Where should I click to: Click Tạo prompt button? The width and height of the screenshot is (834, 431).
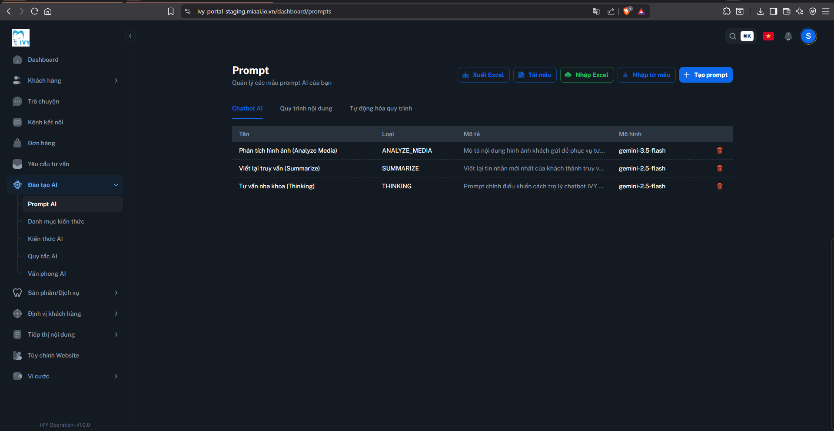pyautogui.click(x=706, y=75)
